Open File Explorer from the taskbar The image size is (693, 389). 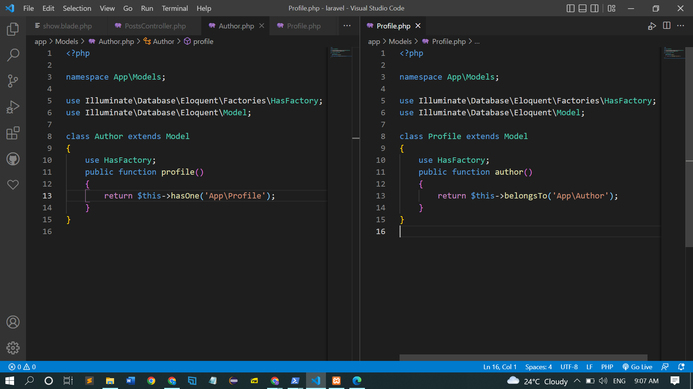pyautogui.click(x=110, y=381)
